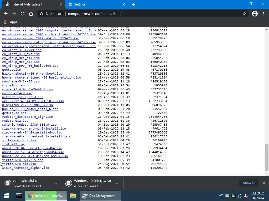The width and height of the screenshot is (269, 201).
Task: Click Chrome taskbar button
Action: point(46,196)
